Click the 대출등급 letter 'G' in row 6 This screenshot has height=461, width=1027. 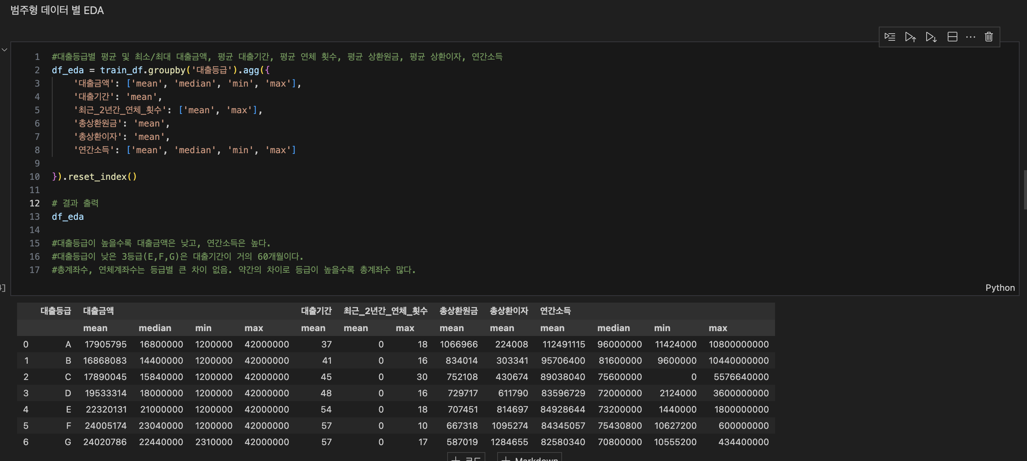68,442
